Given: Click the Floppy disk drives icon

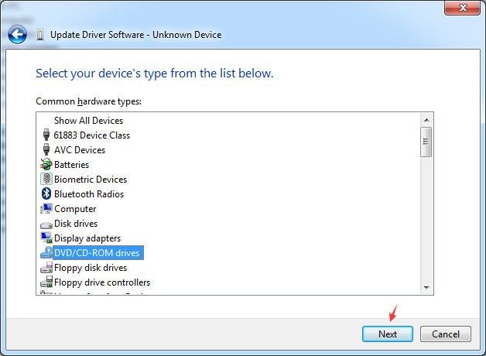Looking at the screenshot, I should pos(46,268).
